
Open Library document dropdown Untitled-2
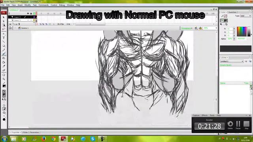pyautogui.click(x=232, y=62)
